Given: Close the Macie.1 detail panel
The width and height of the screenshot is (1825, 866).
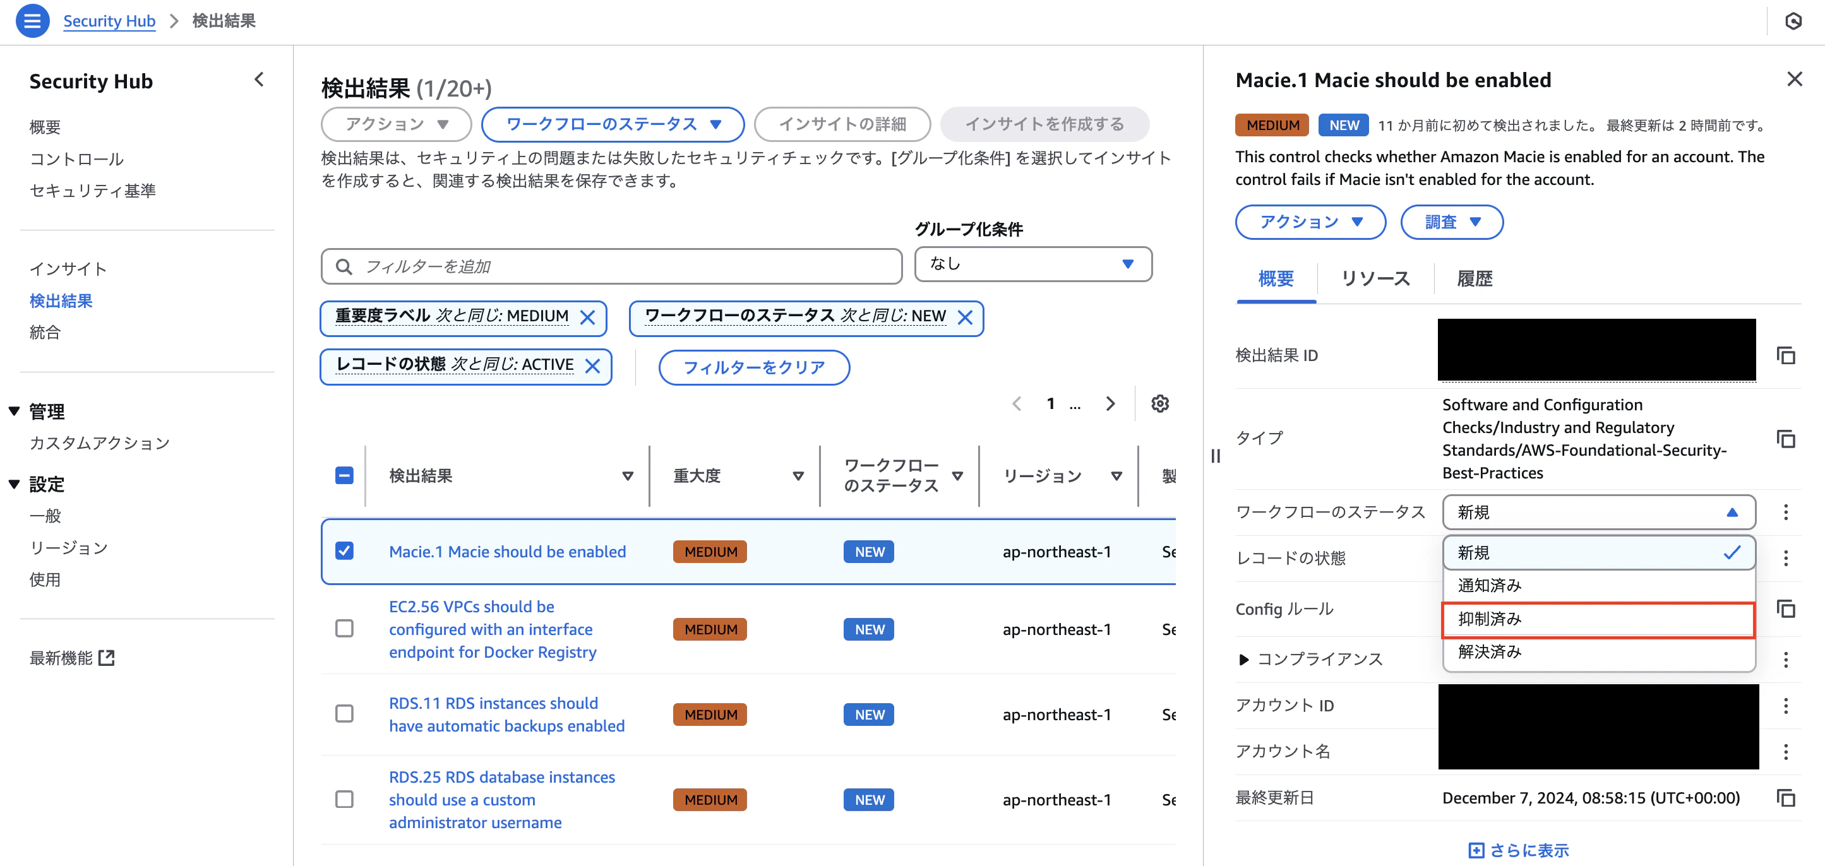Looking at the screenshot, I should [x=1795, y=79].
